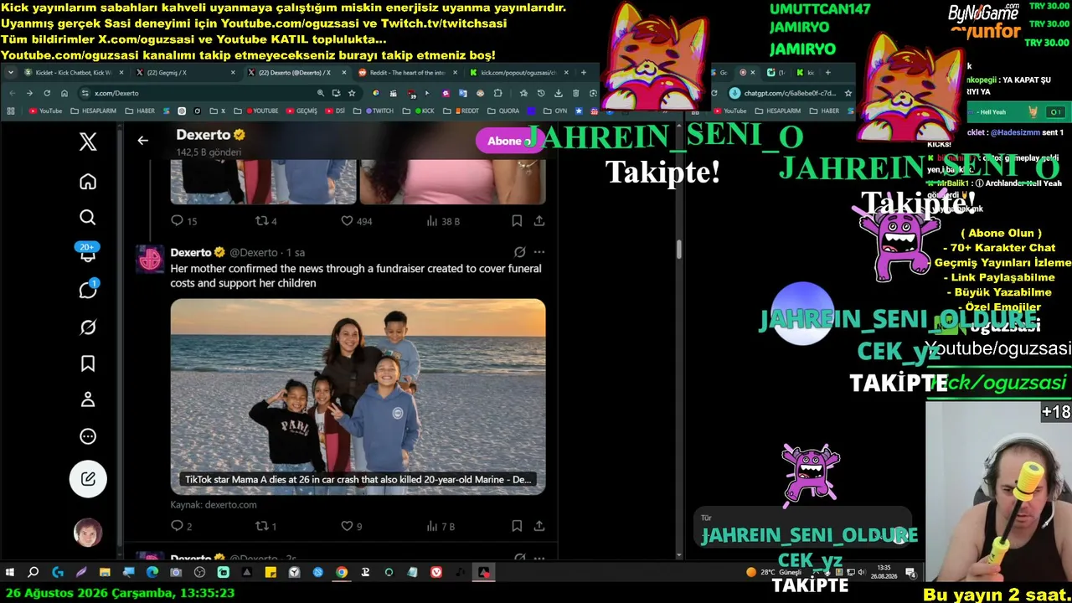Image resolution: width=1072 pixels, height=603 pixels.
Task: Repost the post with 1 repost
Action: click(x=265, y=527)
